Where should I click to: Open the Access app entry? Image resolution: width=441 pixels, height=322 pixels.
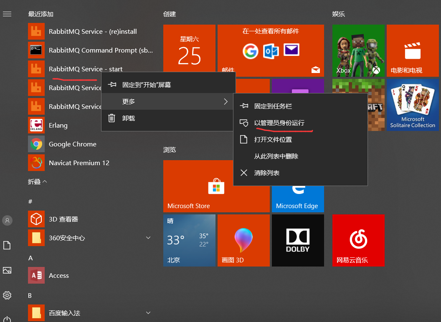(x=48, y=275)
